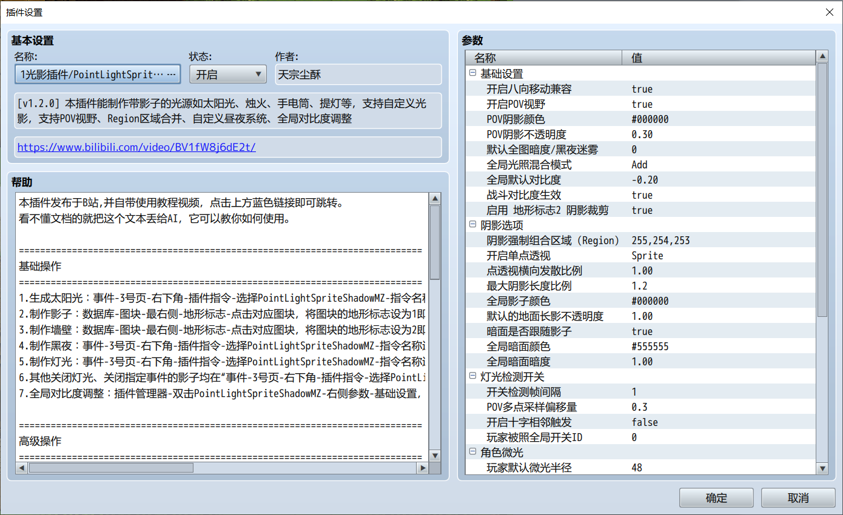Select the 默认的地面长影不透明度 parameter row
The width and height of the screenshot is (843, 515).
tap(640, 316)
